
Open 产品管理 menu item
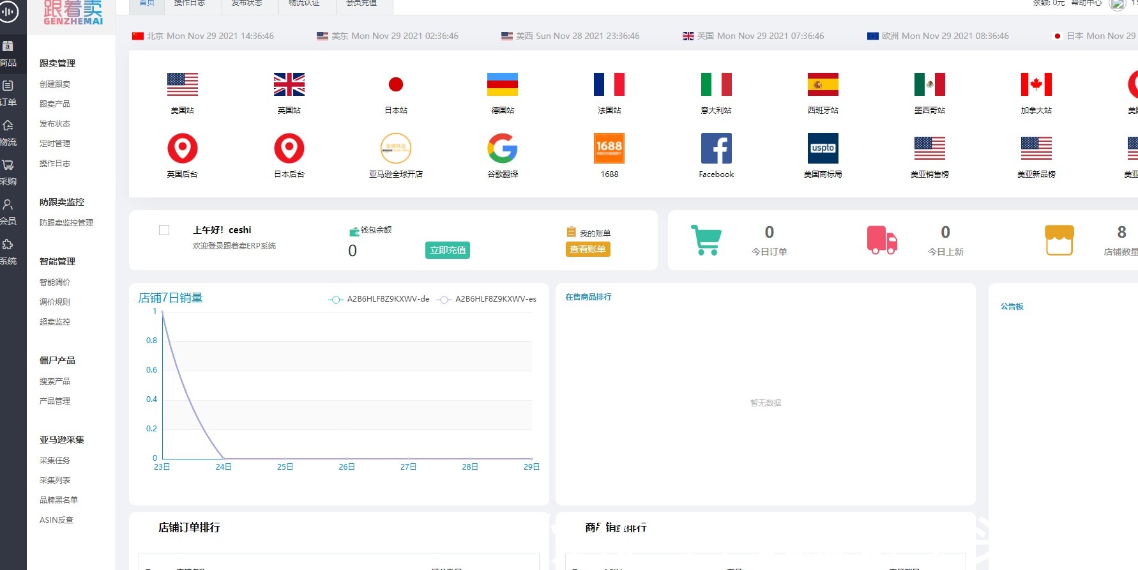55,401
